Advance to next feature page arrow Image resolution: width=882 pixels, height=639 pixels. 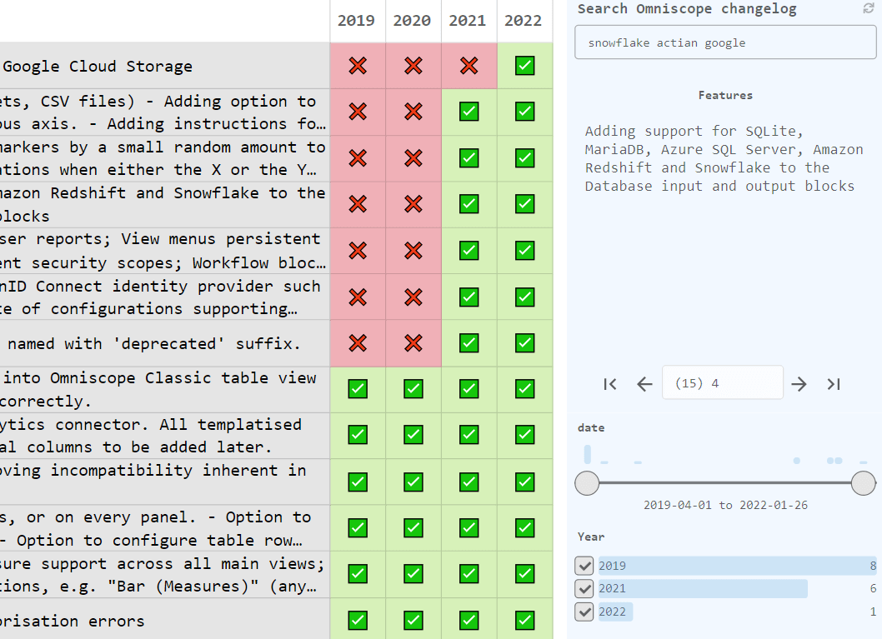tap(799, 383)
